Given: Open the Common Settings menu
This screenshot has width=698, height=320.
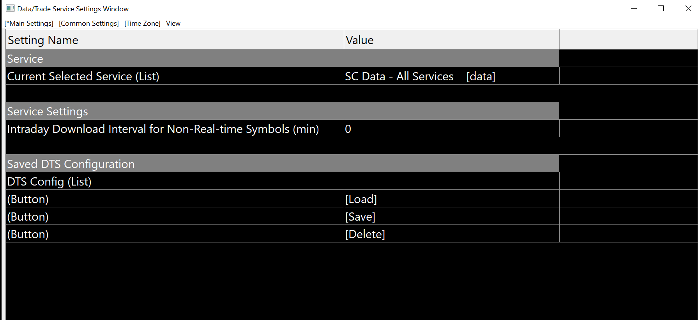Looking at the screenshot, I should (89, 23).
